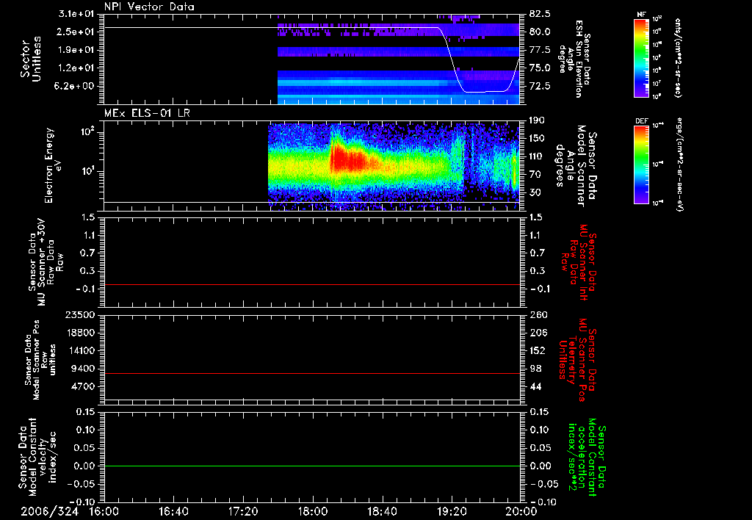Click the 2006/324 date label
Viewport: 752px width, 520px height.
(49, 511)
